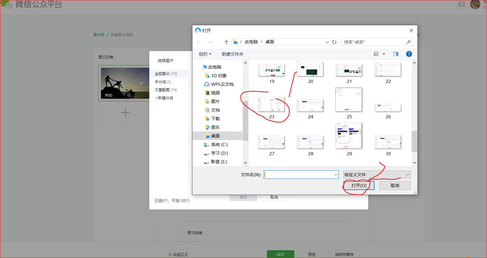Image resolution: width=487 pixels, height=258 pixels.
Task: Open the 组织 dropdown menu
Action: 205,54
